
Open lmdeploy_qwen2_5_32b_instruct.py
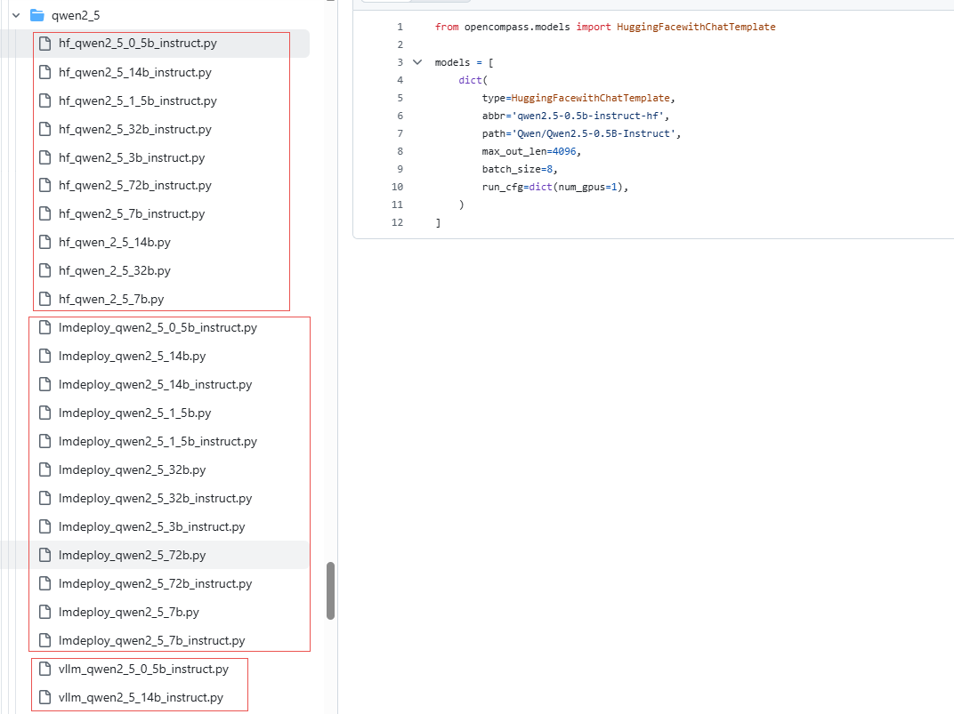point(155,498)
